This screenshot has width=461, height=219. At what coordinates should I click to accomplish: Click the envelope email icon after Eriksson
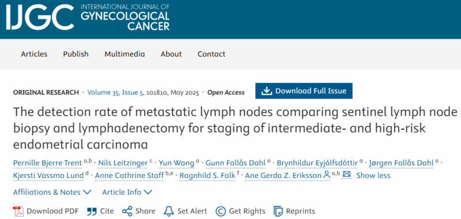(x=347, y=175)
